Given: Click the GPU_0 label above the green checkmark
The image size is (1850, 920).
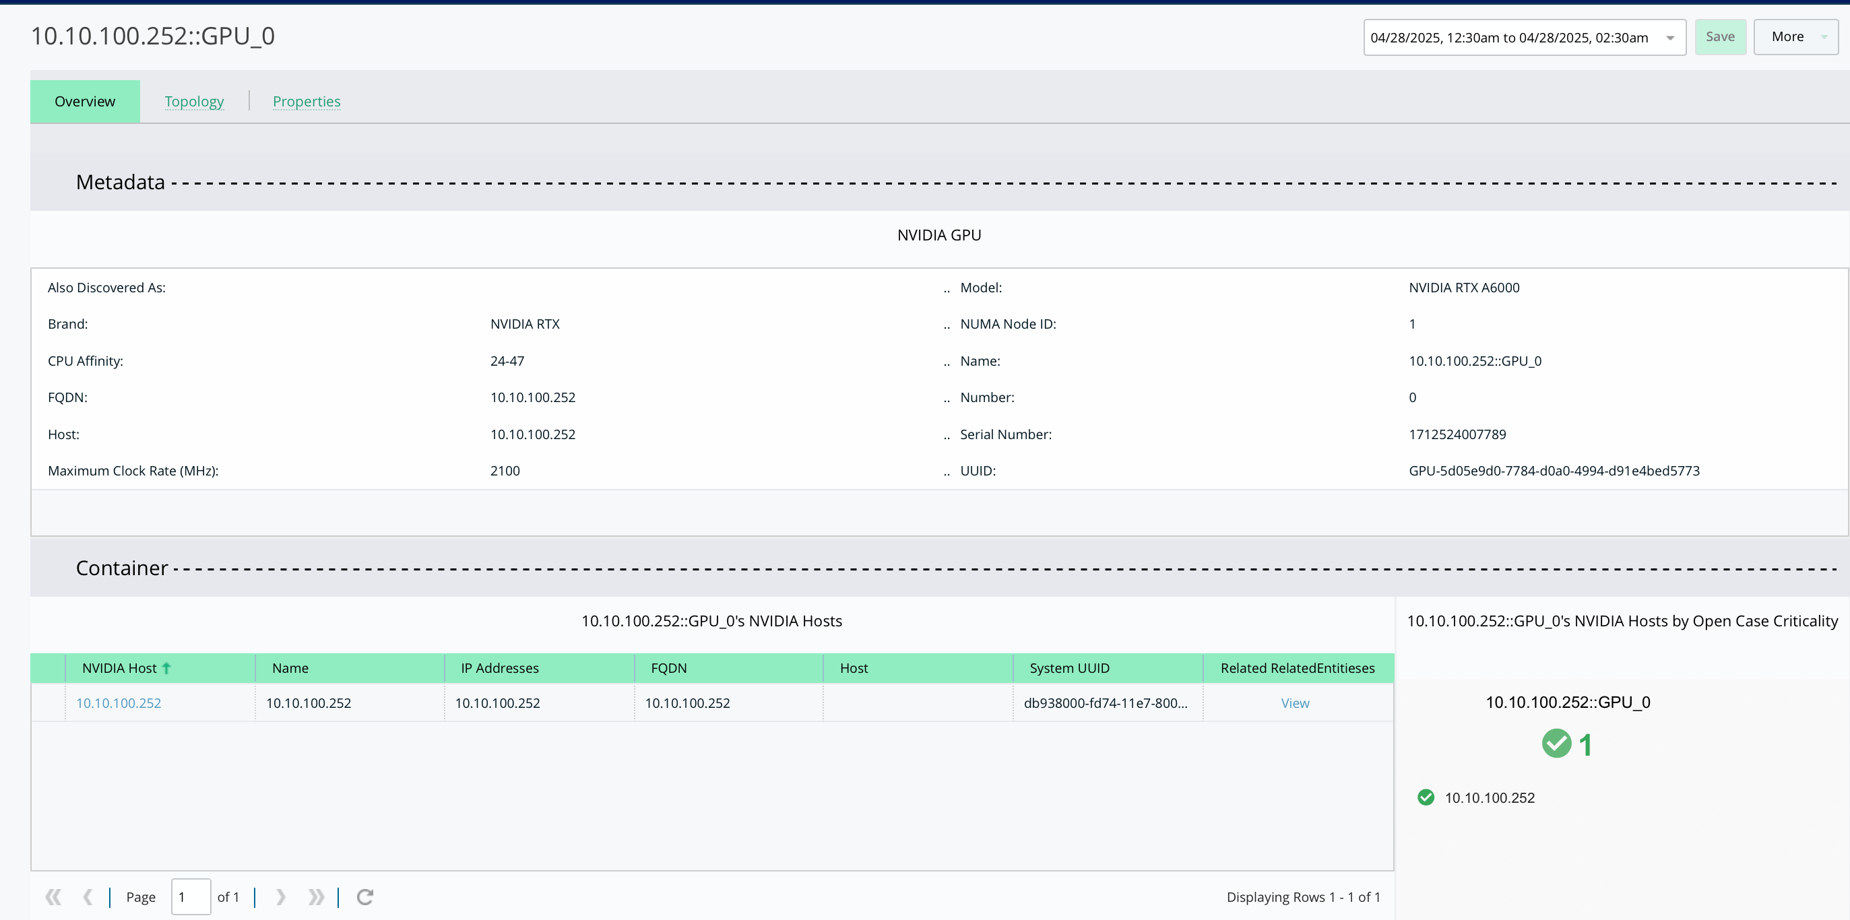Looking at the screenshot, I should [1568, 702].
